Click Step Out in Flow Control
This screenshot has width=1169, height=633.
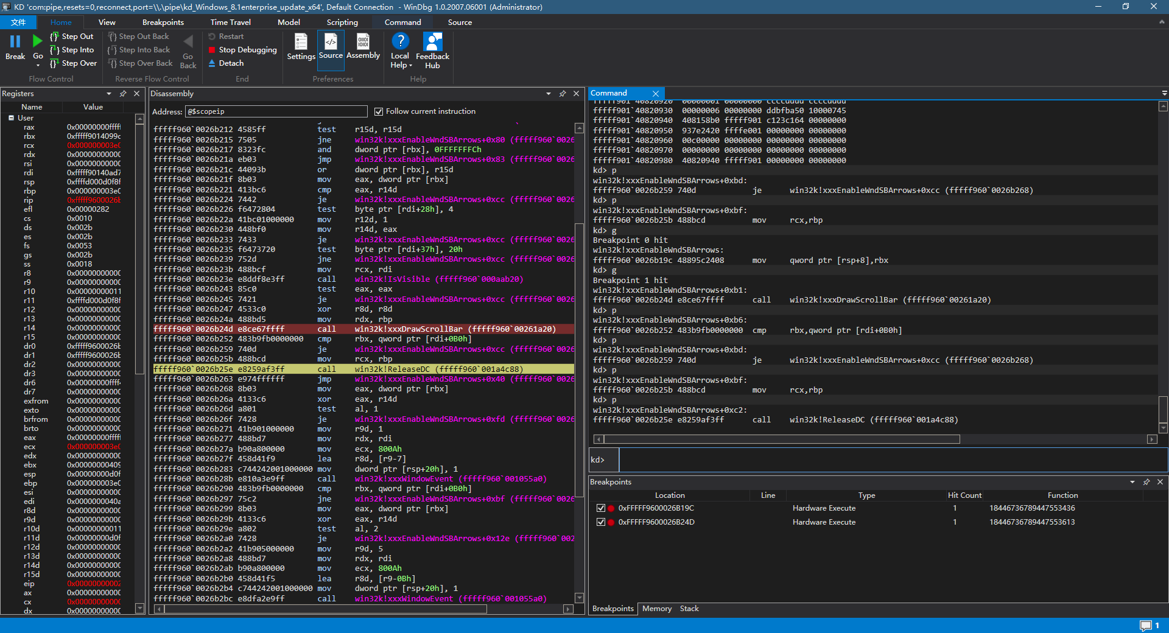tap(72, 37)
